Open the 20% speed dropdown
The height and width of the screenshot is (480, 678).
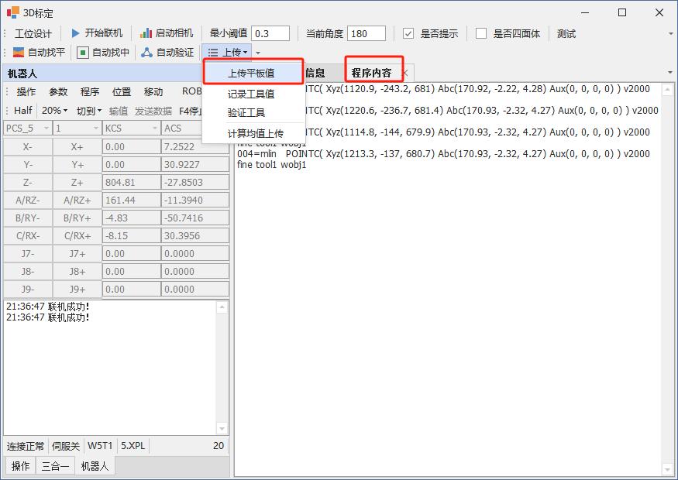[x=54, y=111]
